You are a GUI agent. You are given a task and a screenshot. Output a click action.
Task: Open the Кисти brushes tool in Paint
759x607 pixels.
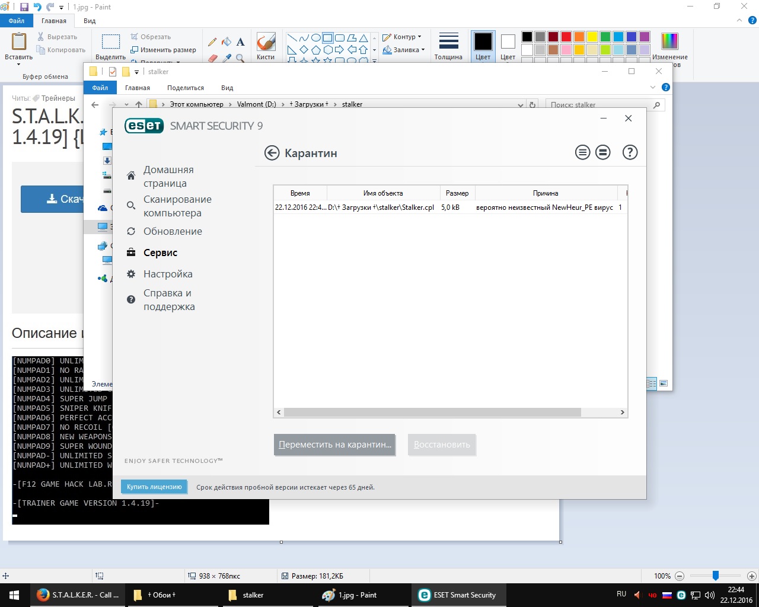[266, 46]
